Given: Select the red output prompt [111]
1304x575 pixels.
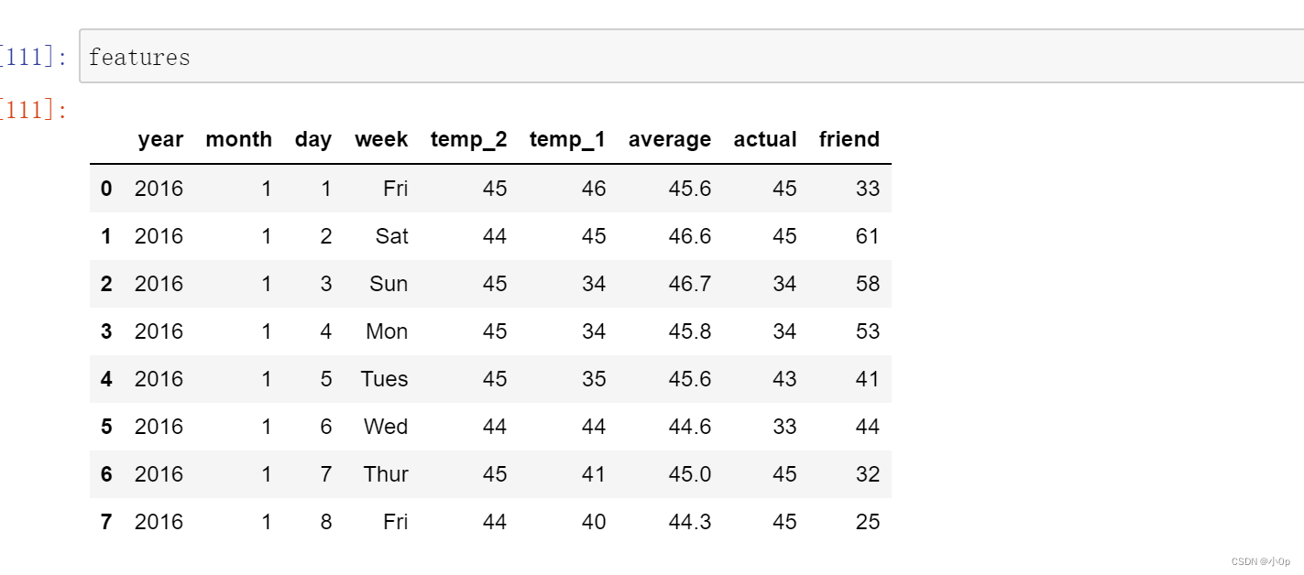Looking at the screenshot, I should click(x=33, y=112).
